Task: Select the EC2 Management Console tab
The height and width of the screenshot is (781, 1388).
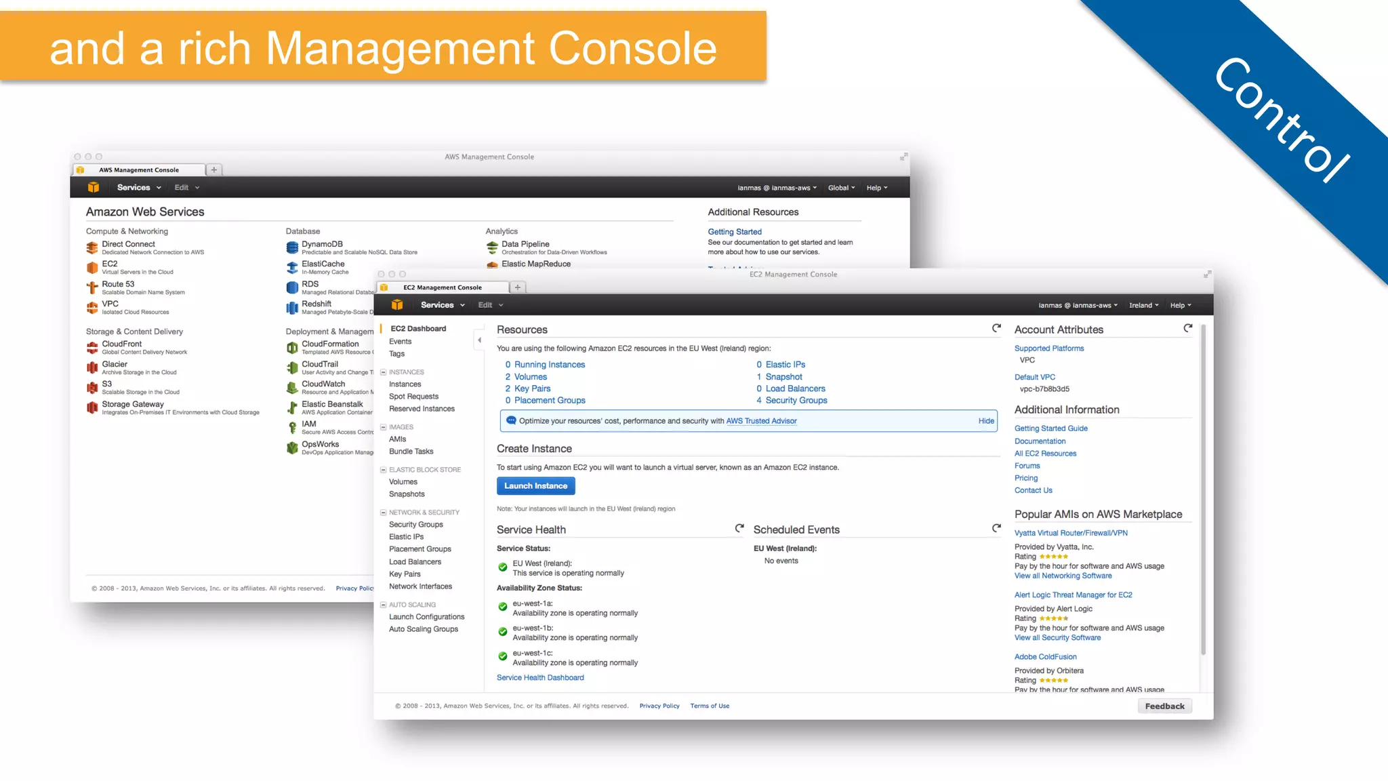Action: click(x=443, y=287)
